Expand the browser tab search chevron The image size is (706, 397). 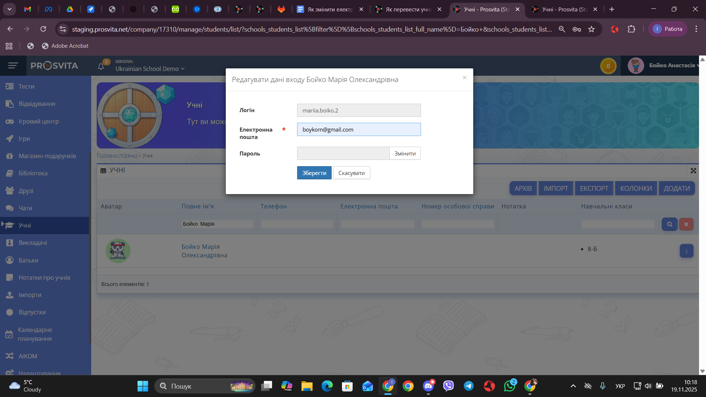click(9, 9)
